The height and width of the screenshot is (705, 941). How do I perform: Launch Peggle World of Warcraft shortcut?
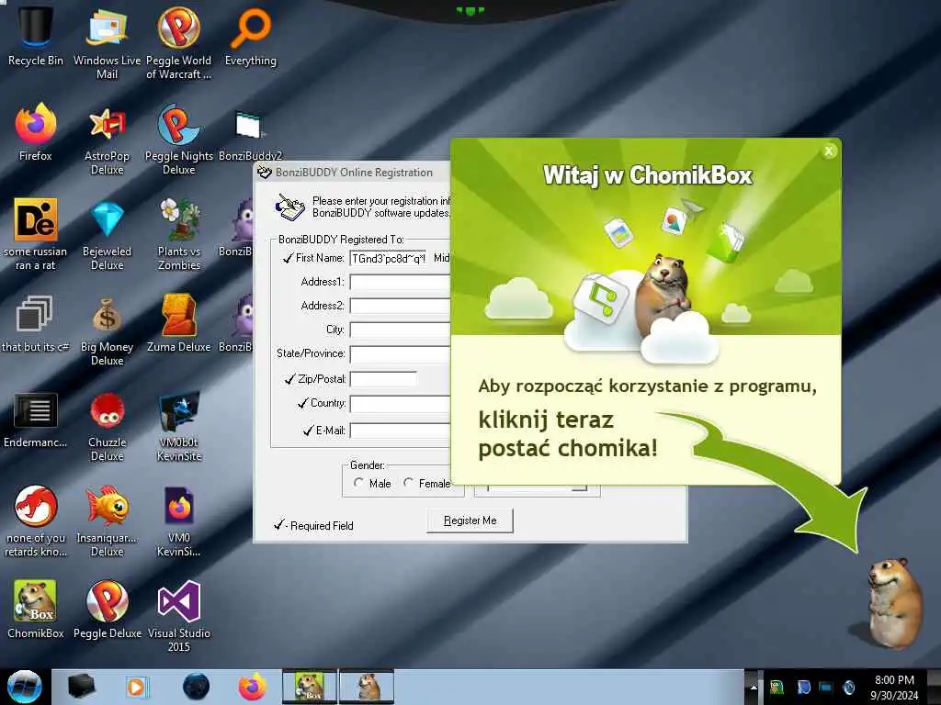tap(179, 42)
